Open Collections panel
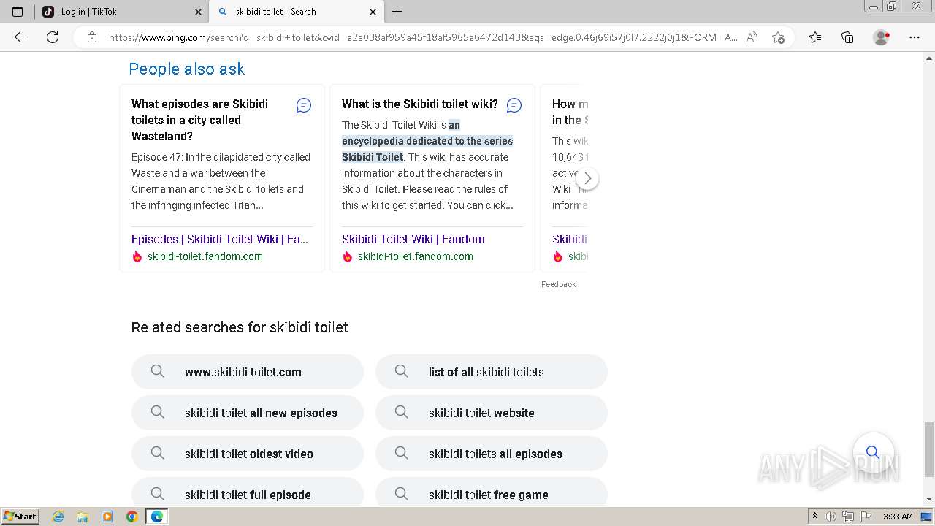The image size is (935, 526). [847, 37]
